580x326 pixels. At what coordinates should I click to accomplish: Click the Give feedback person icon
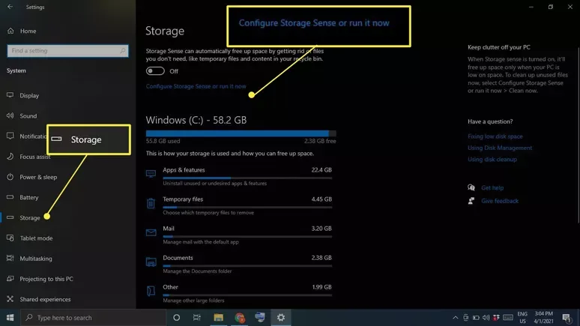point(471,201)
